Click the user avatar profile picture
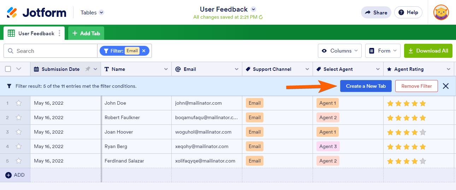The width and height of the screenshot is (456, 190). pyautogui.click(x=441, y=13)
